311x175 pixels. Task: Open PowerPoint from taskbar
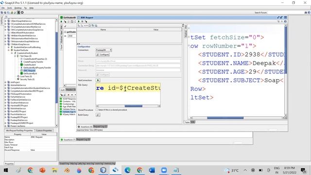point(42,170)
